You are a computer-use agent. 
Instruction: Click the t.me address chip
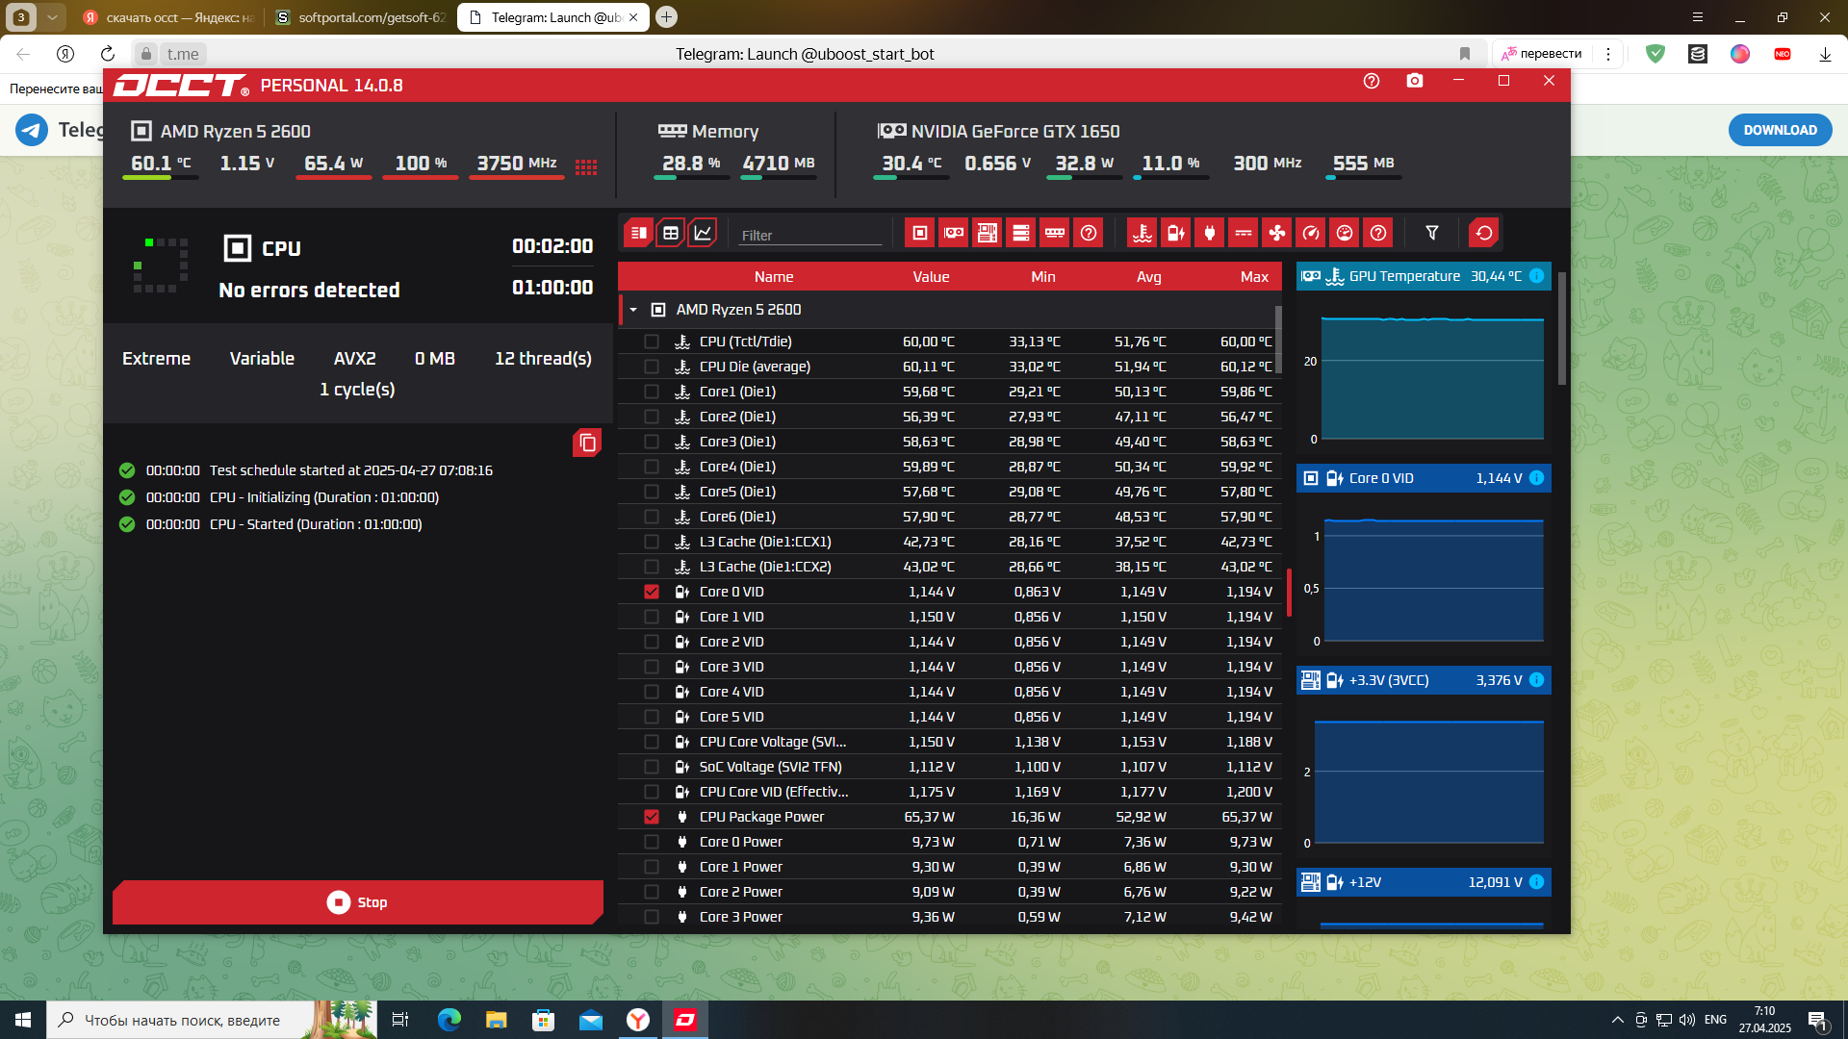(183, 54)
